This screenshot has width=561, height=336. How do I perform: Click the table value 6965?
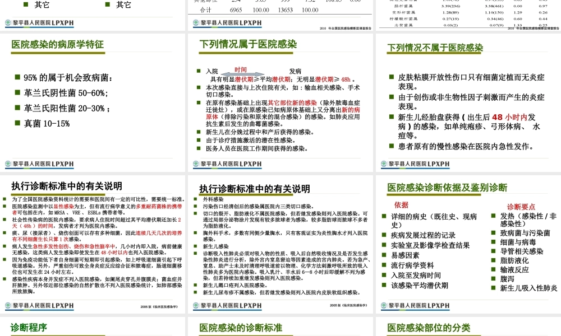(x=236, y=10)
